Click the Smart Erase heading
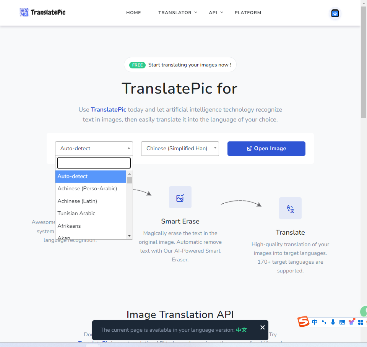 [180, 221]
